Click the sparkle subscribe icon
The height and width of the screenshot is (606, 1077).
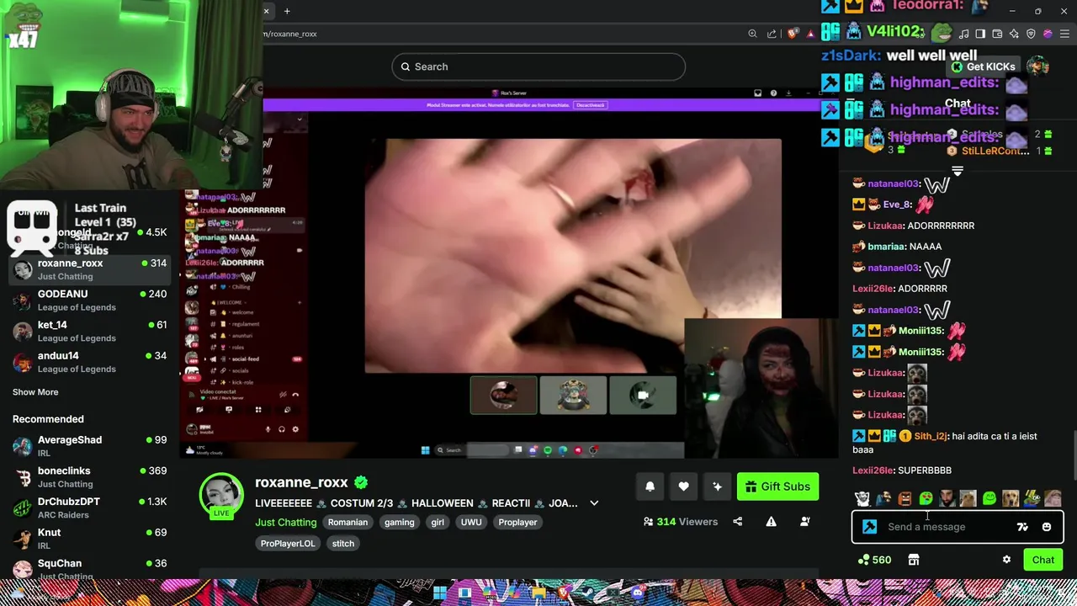click(717, 486)
